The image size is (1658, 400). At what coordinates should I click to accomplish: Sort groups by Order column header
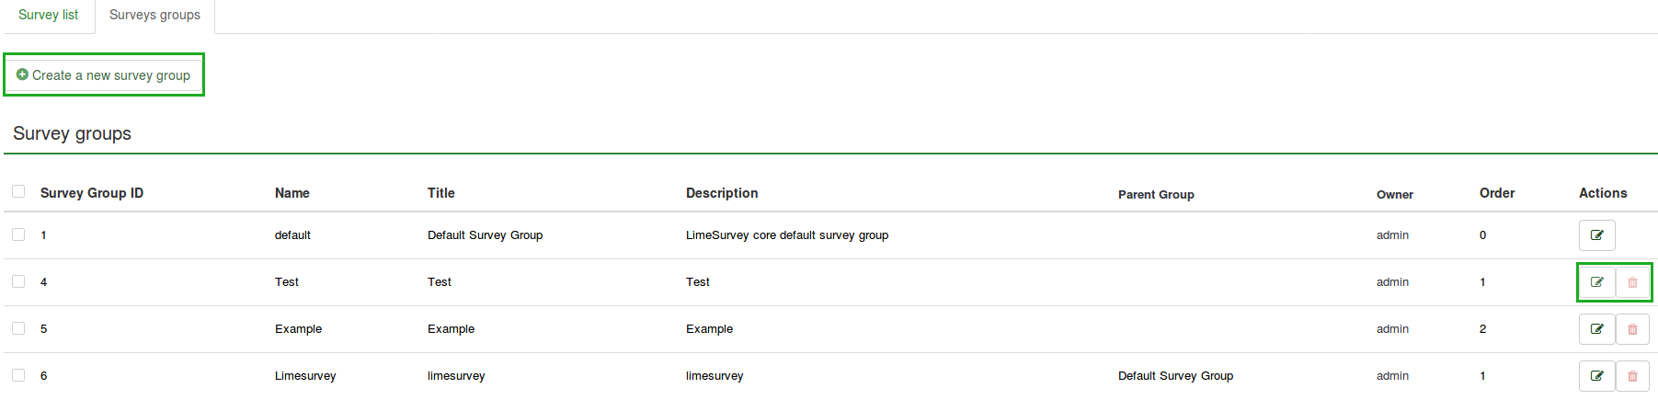click(1496, 193)
